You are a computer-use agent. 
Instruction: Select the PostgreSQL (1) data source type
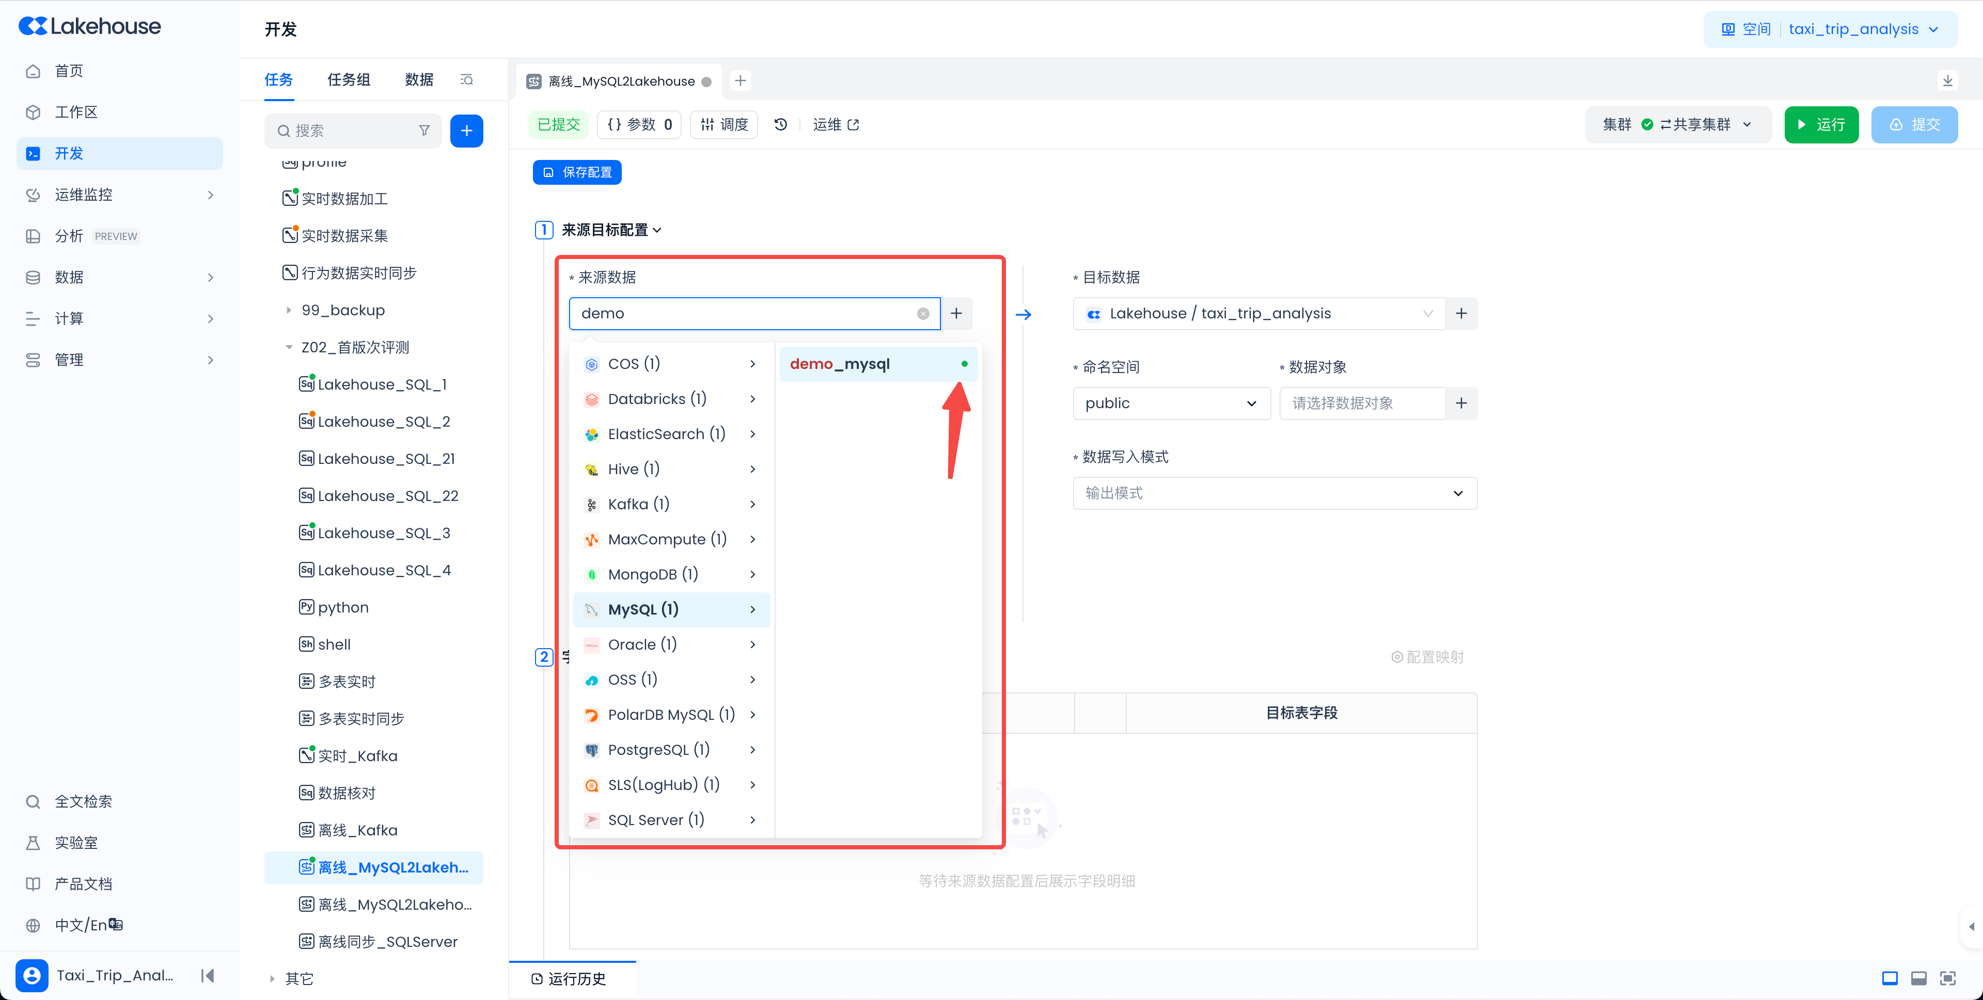[671, 750]
